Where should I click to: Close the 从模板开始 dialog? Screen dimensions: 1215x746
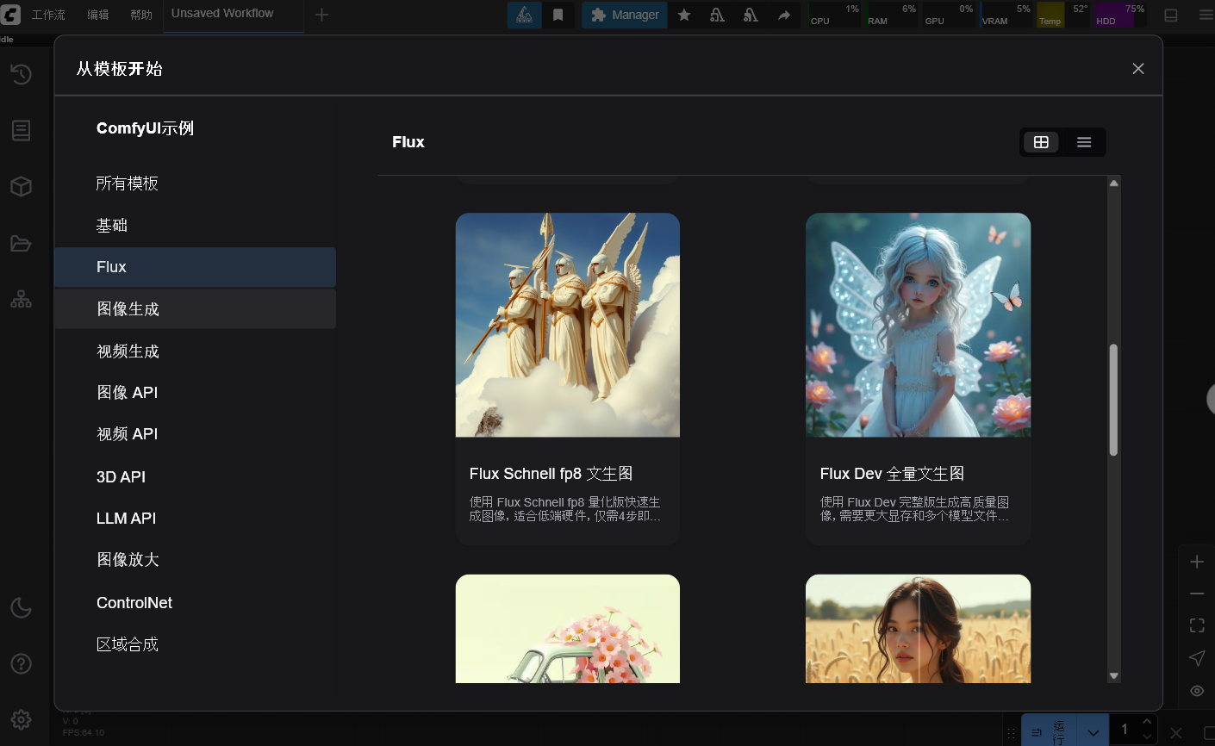click(1138, 69)
